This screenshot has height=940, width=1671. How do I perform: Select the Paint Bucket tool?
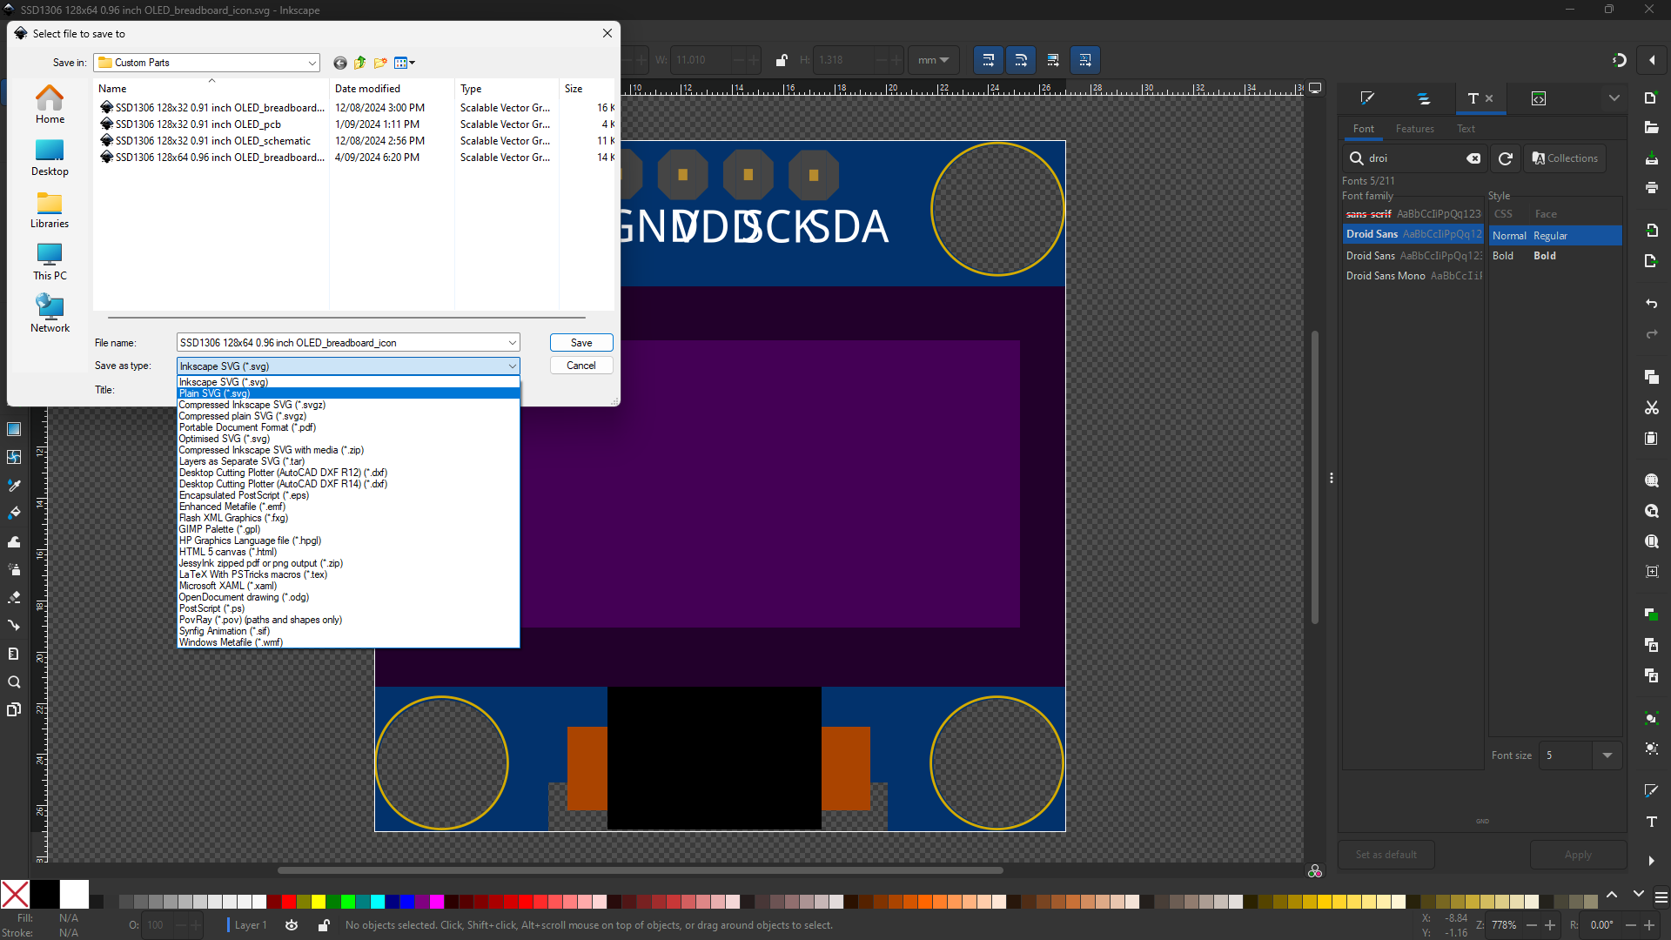[14, 514]
